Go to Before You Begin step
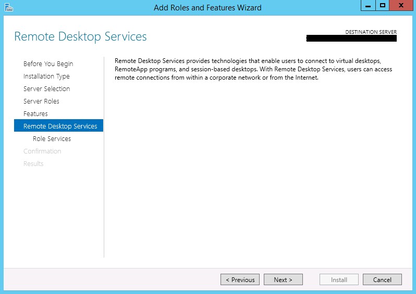416x294 pixels. pos(48,64)
